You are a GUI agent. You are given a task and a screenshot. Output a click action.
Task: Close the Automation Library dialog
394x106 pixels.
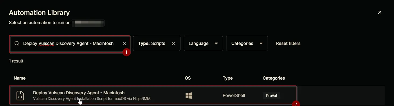pos(380,12)
